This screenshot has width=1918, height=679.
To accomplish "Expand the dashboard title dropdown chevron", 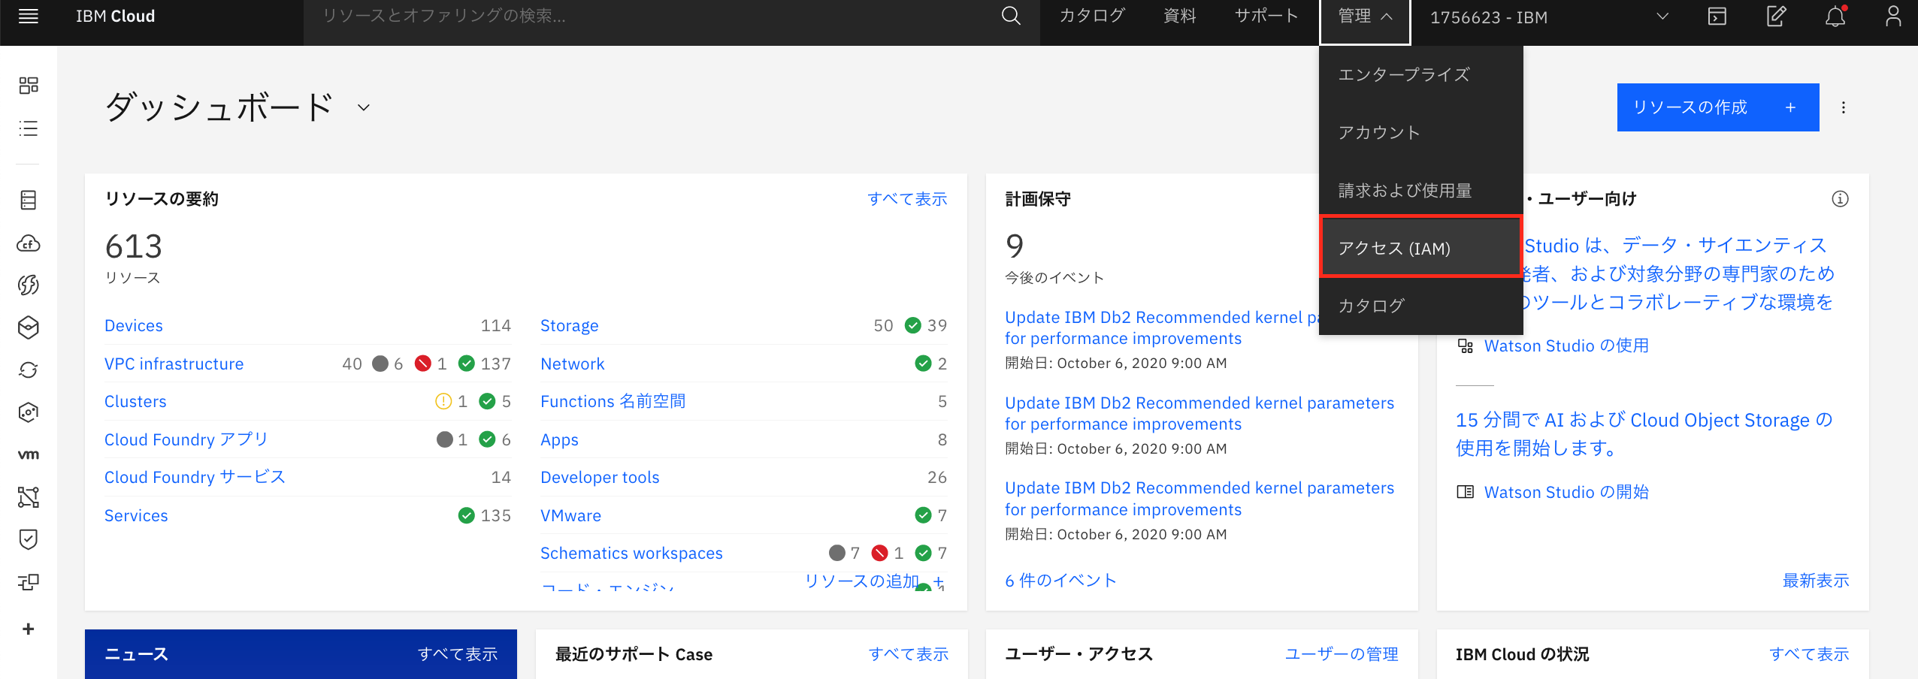I will (x=364, y=107).
